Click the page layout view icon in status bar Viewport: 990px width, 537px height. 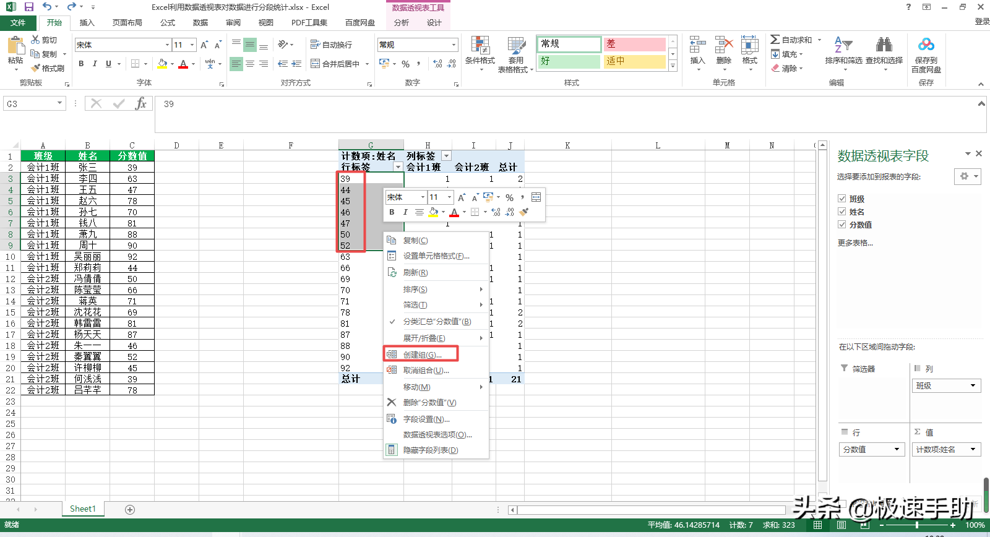click(841, 525)
